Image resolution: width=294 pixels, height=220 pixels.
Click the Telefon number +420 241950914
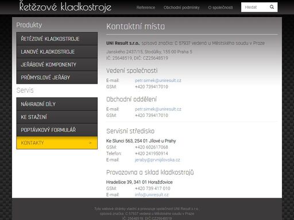(152, 154)
